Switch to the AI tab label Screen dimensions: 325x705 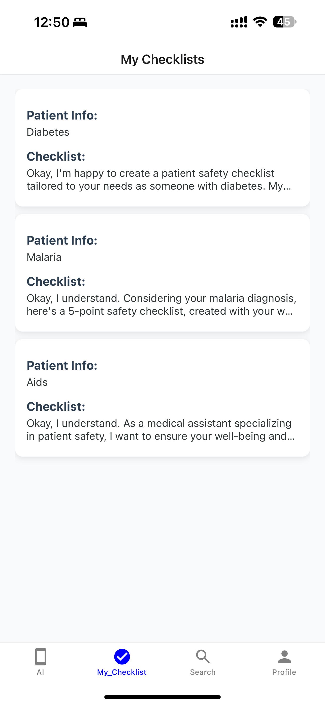pos(41,672)
